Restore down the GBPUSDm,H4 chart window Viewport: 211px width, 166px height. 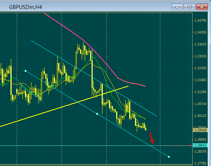click(x=190, y=7)
